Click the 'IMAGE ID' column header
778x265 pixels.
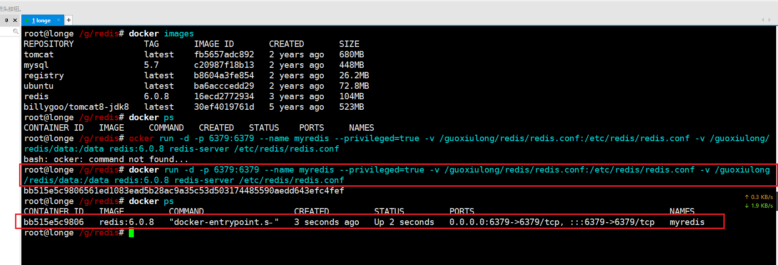coord(214,44)
